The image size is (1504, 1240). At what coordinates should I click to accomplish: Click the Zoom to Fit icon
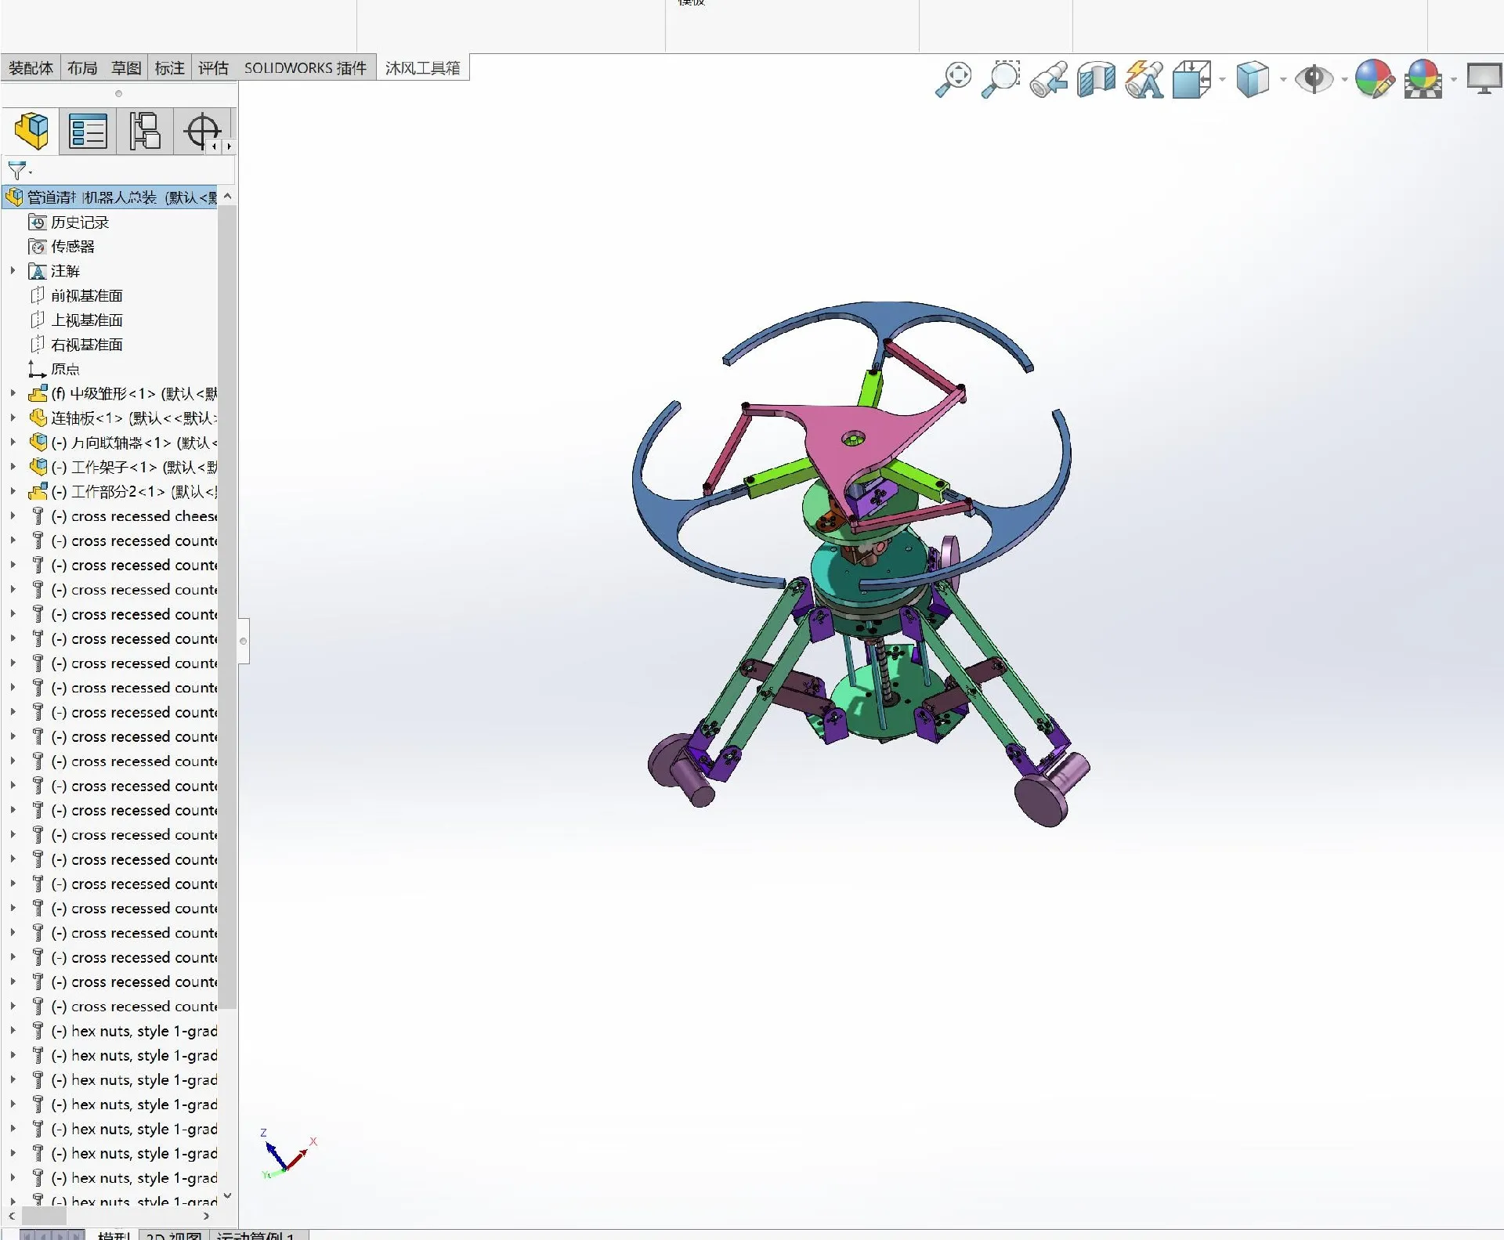(x=953, y=79)
